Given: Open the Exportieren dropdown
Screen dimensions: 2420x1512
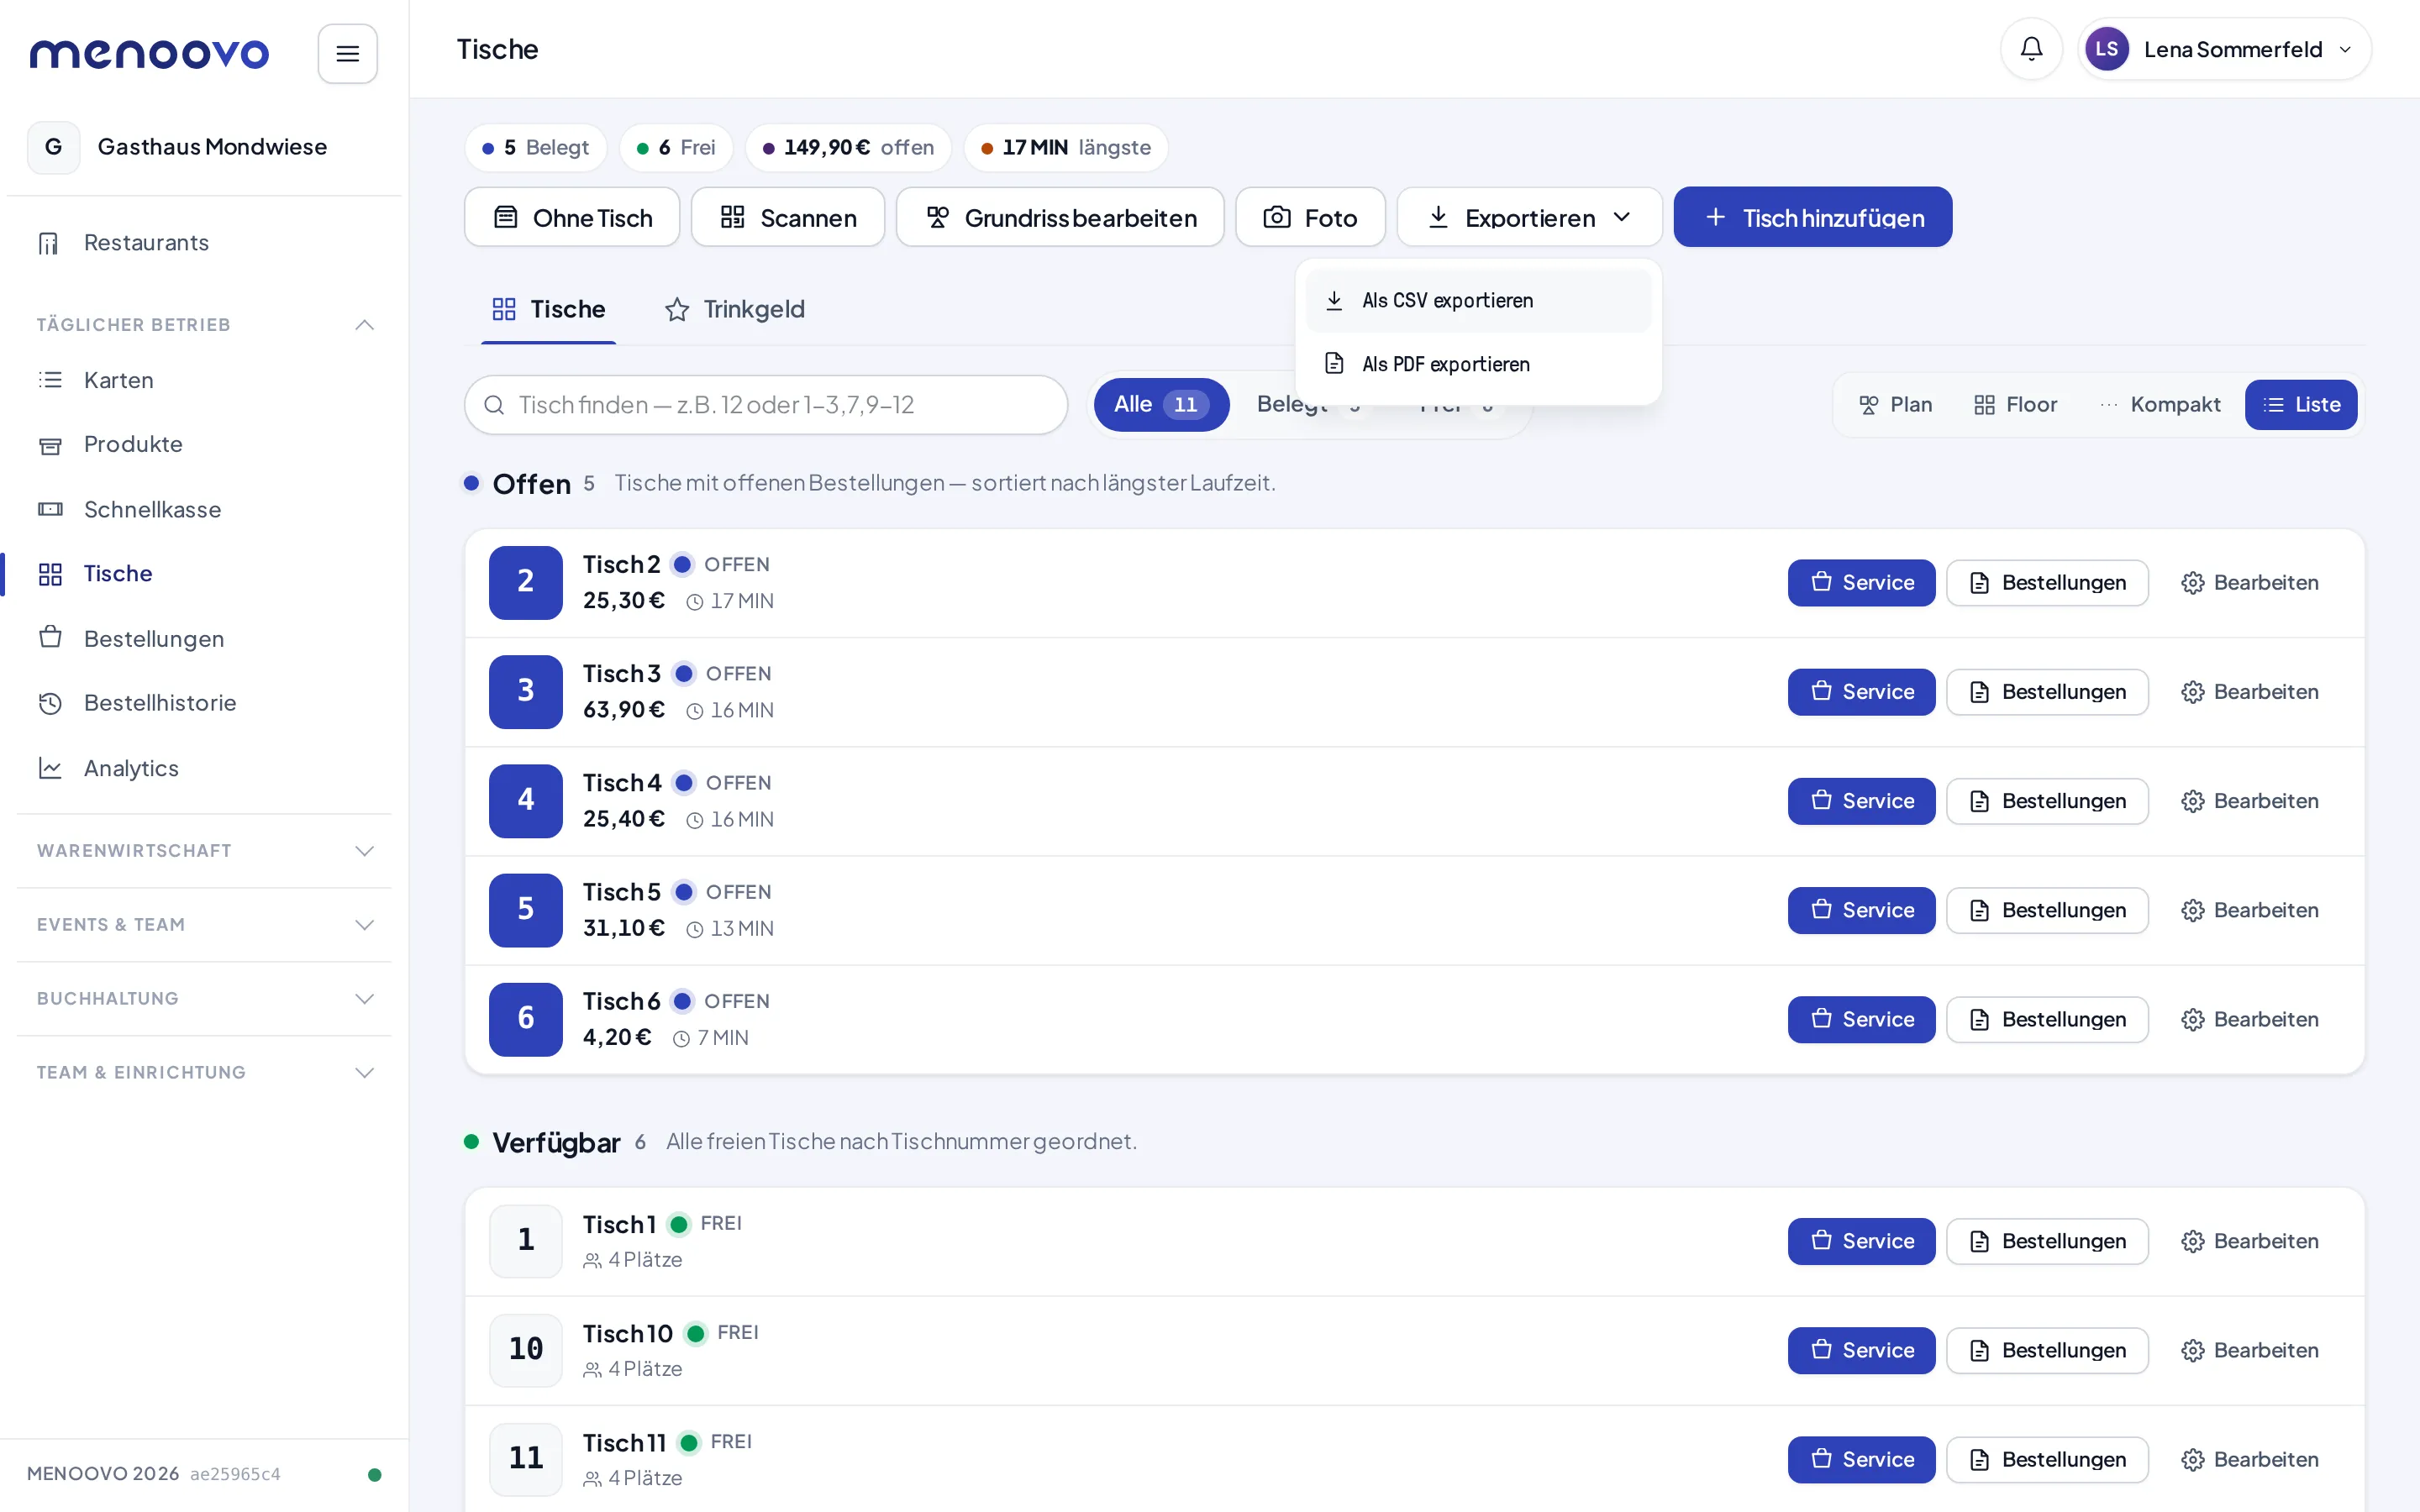Looking at the screenshot, I should point(1529,217).
